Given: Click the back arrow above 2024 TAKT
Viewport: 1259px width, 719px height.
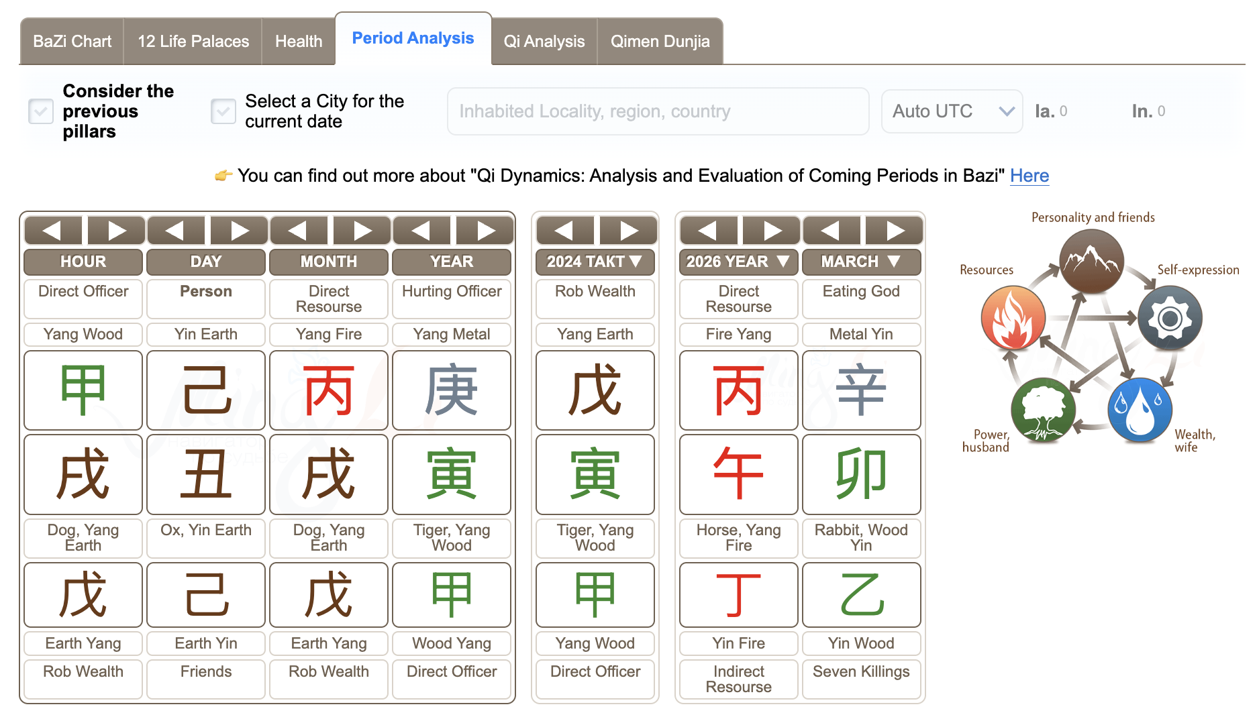Looking at the screenshot, I should [x=565, y=230].
